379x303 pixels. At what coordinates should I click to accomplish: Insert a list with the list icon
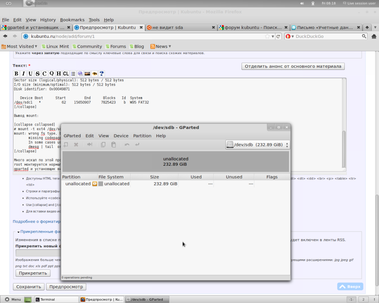point(73,73)
